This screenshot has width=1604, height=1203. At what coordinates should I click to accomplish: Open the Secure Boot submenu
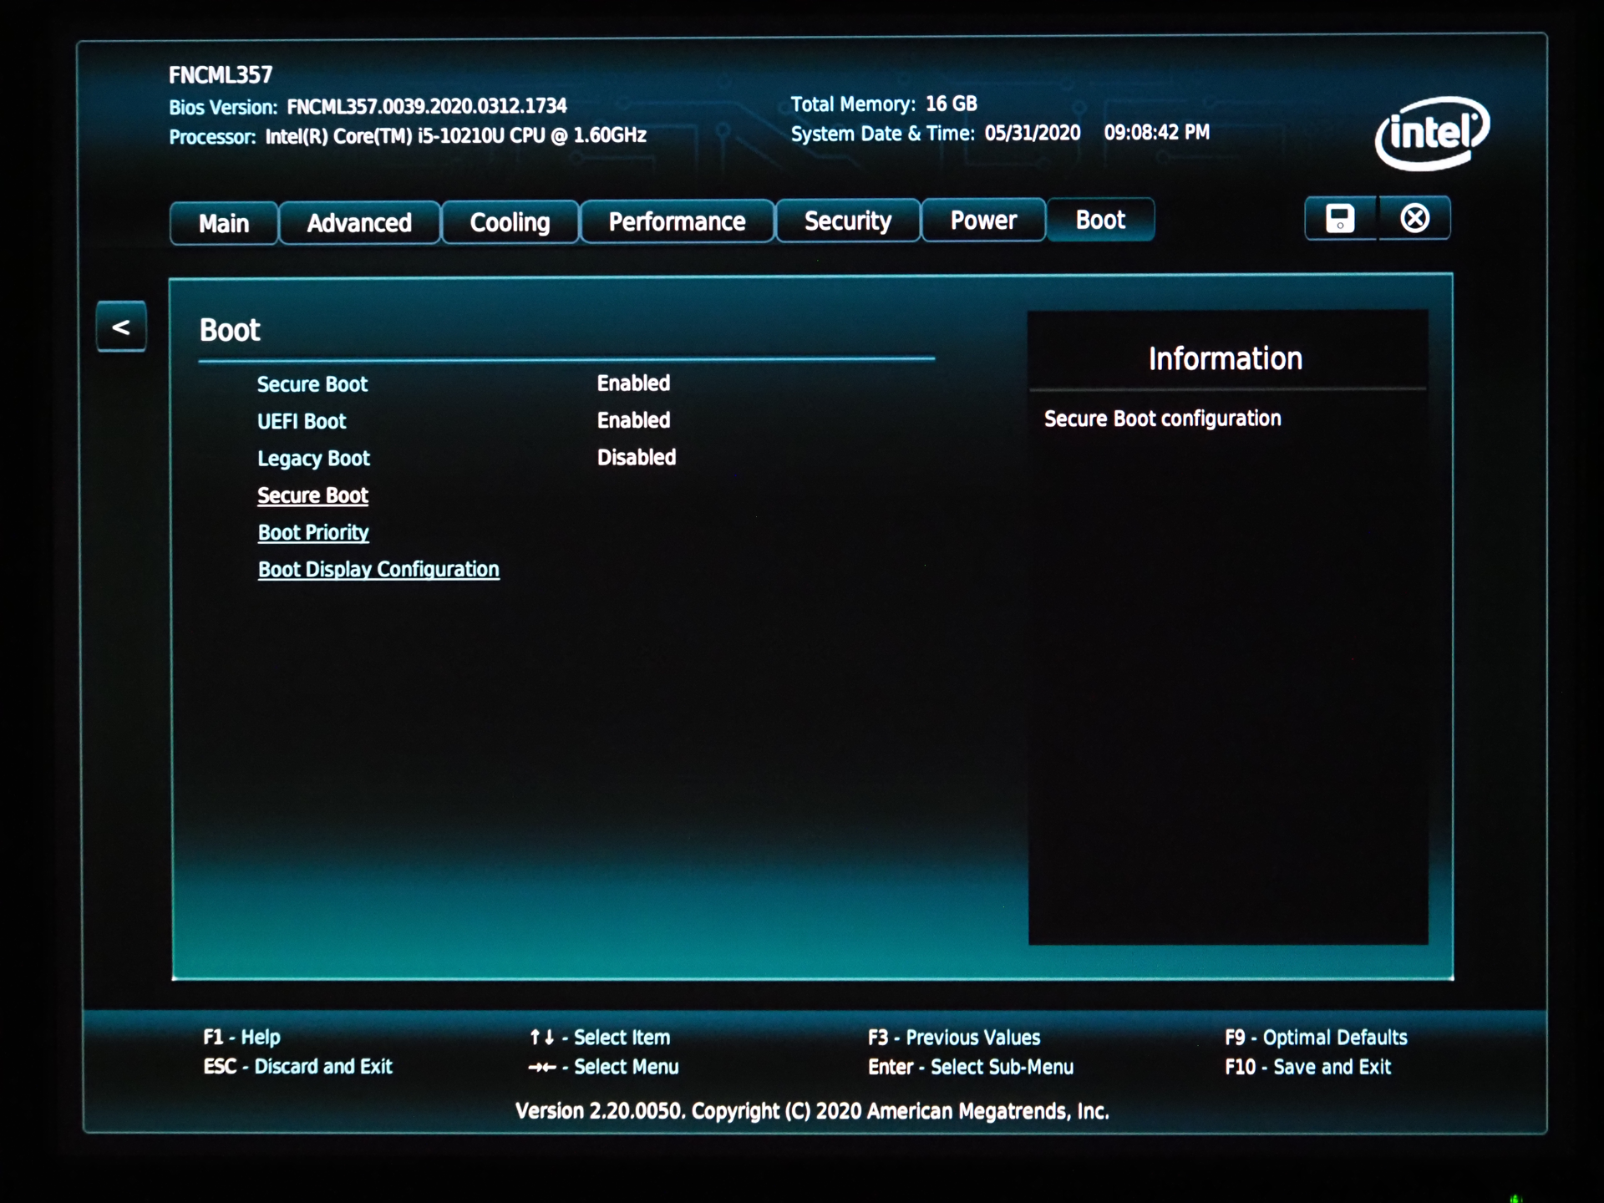pos(312,495)
